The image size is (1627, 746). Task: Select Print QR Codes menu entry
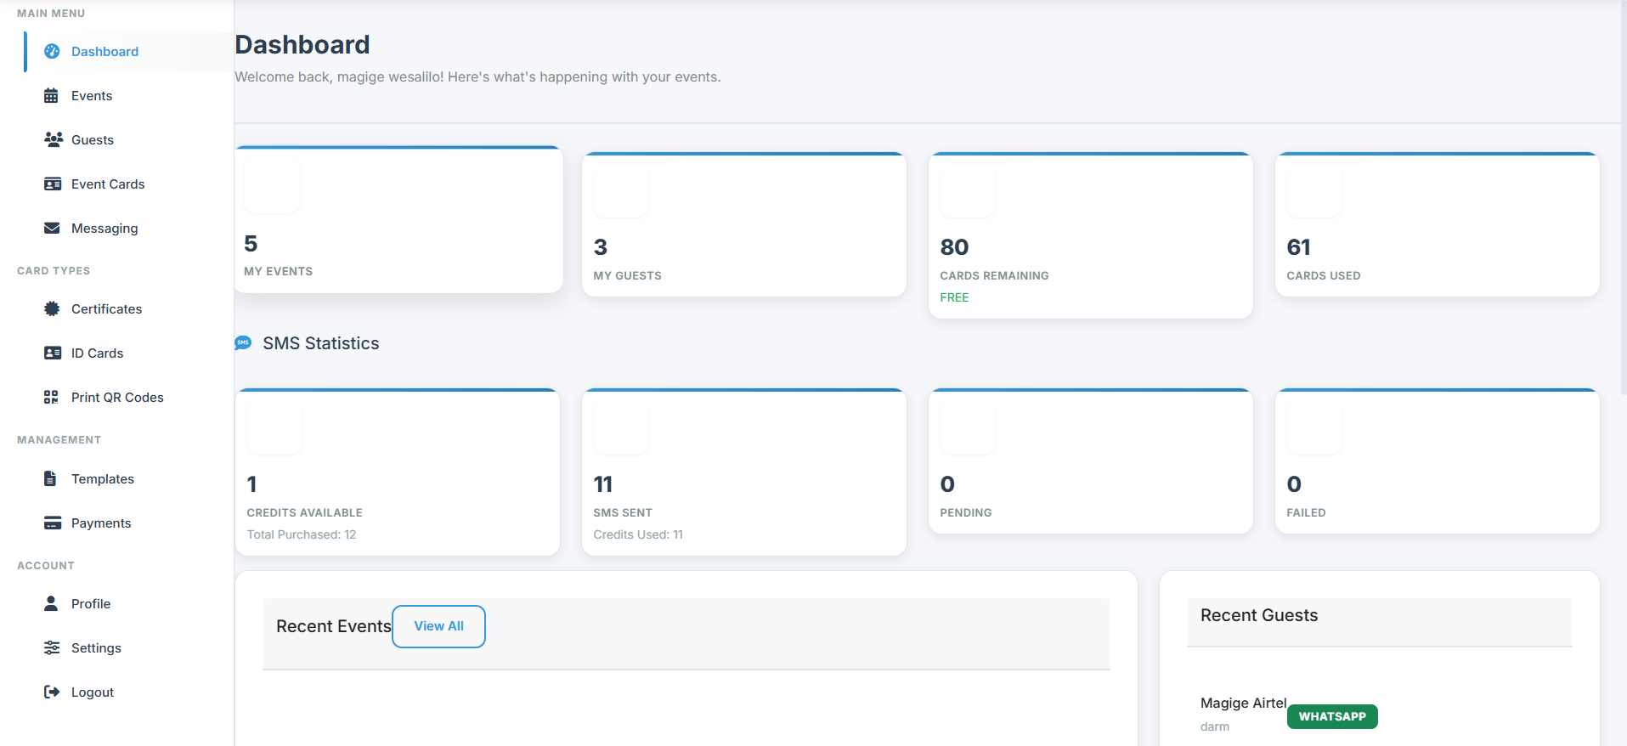click(x=128, y=398)
